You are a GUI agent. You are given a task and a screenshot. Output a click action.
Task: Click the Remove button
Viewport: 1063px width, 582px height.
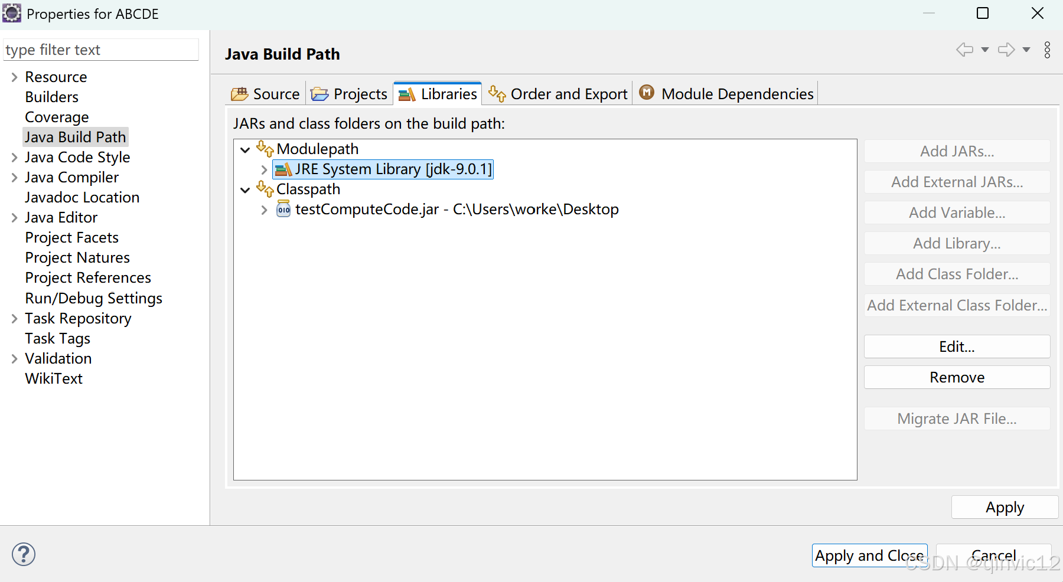957,377
